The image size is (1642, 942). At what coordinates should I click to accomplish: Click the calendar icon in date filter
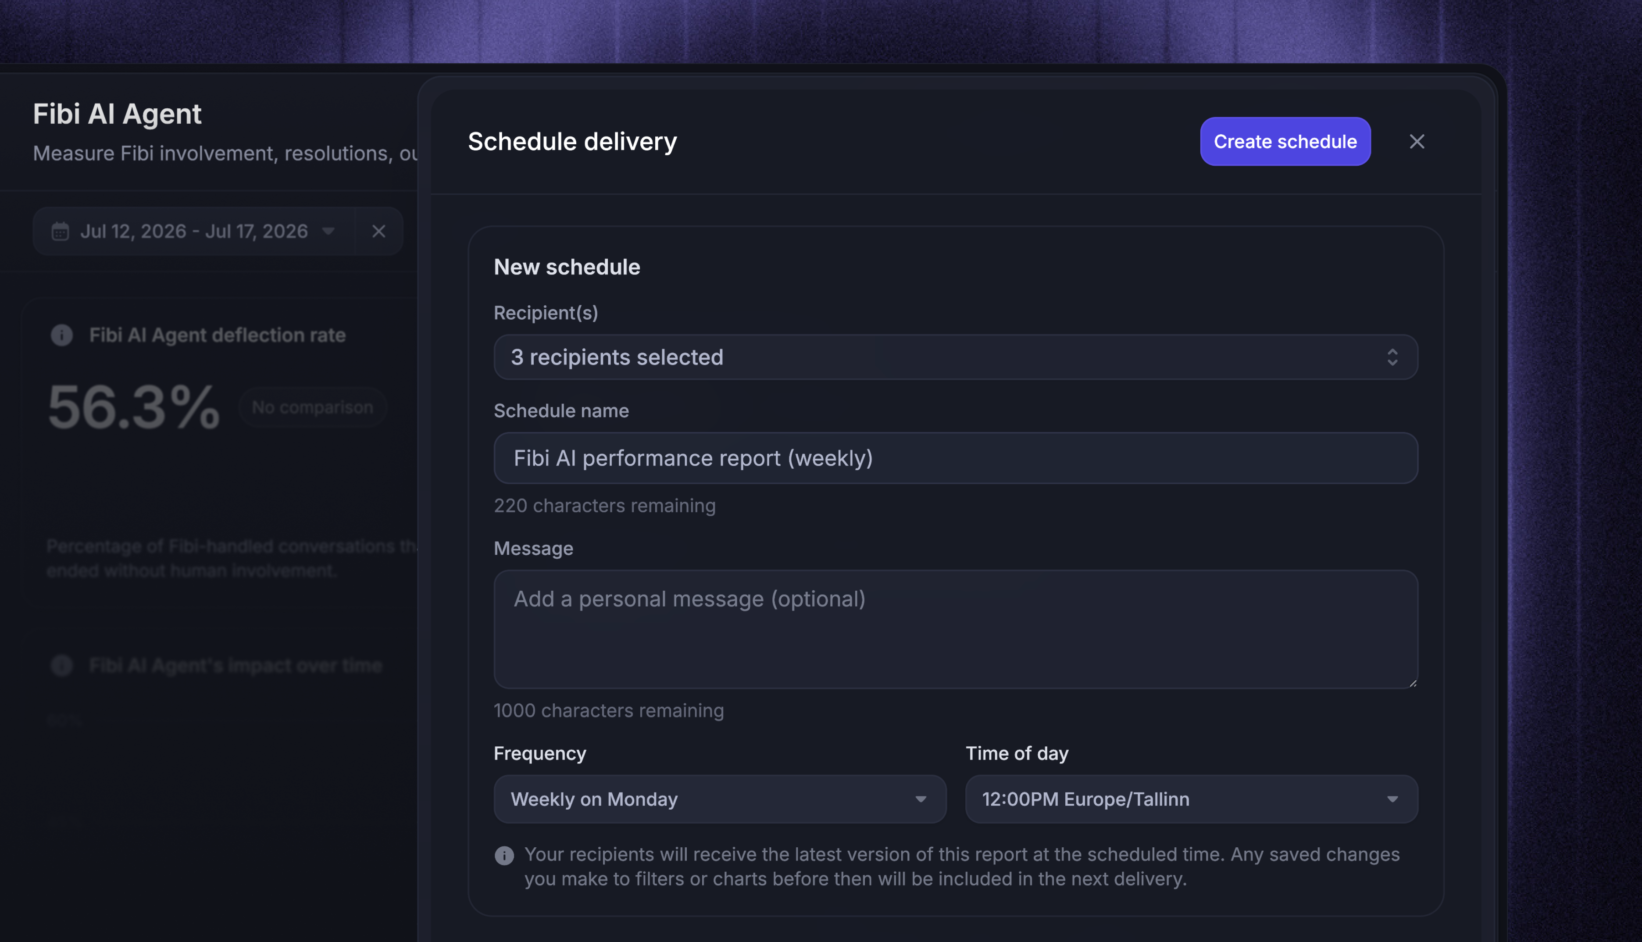tap(60, 231)
